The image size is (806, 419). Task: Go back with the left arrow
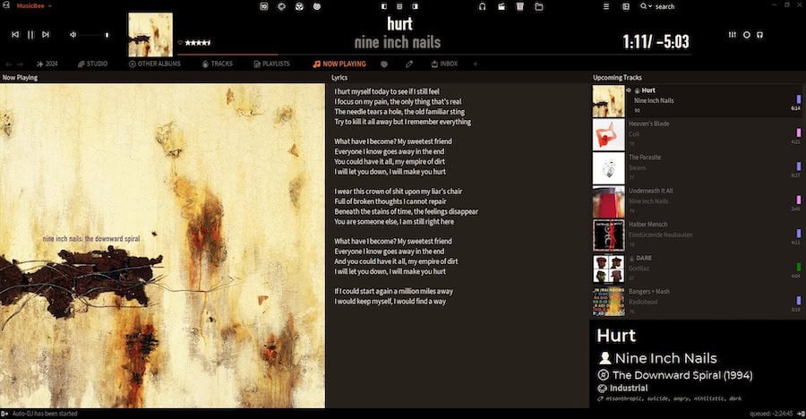(8, 64)
